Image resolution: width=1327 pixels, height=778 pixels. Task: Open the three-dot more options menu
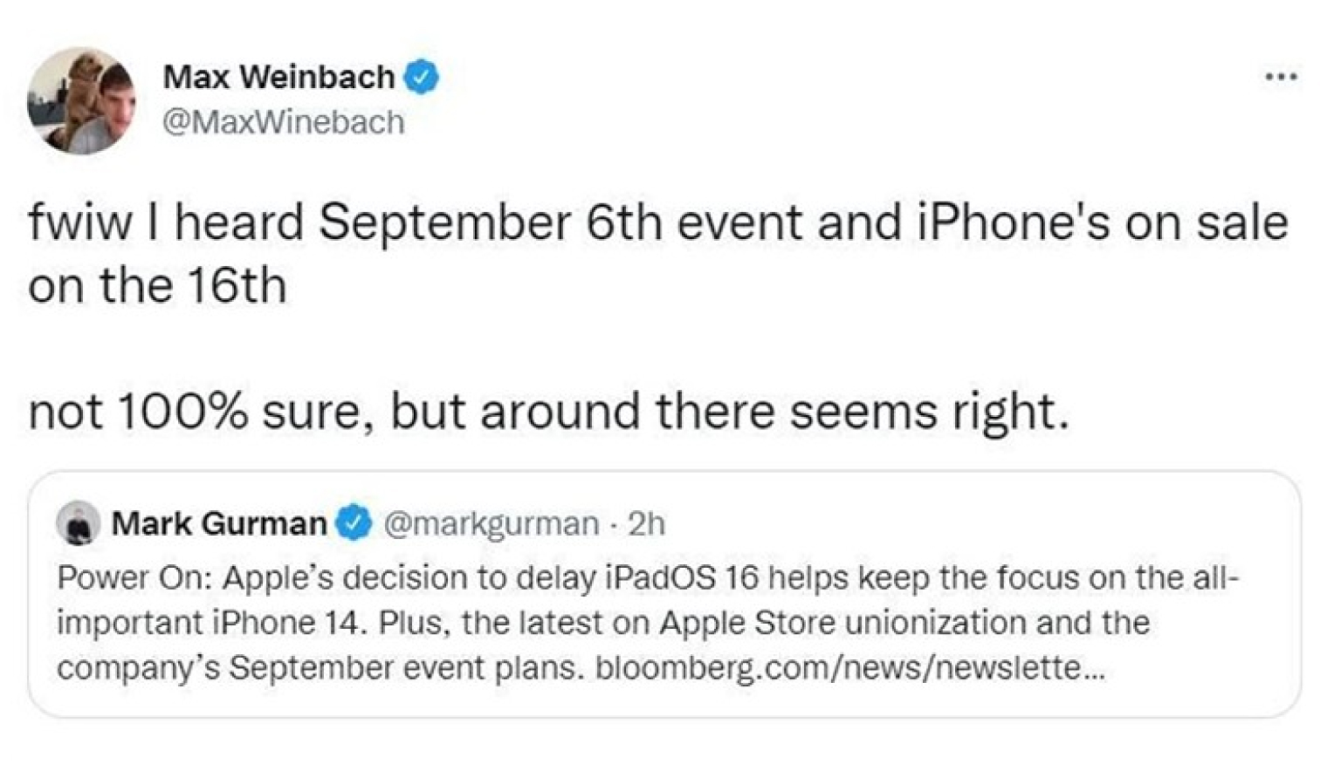point(1281,77)
